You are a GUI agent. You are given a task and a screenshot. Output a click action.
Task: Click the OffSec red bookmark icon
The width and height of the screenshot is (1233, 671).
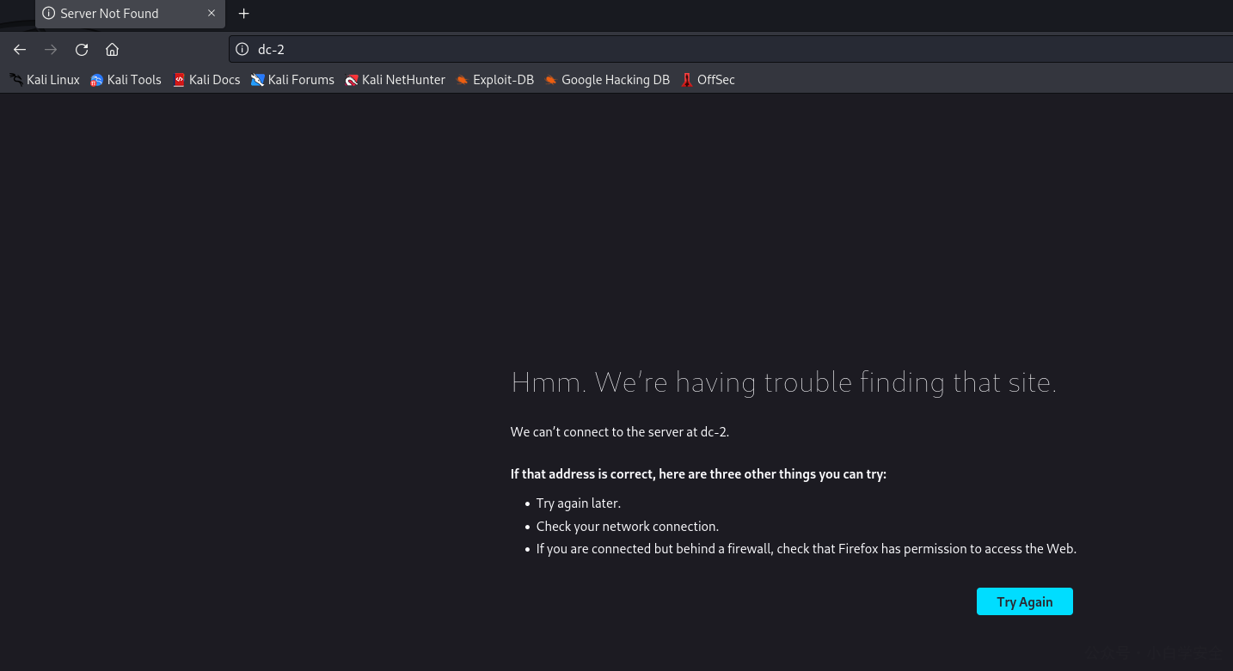[x=687, y=80]
